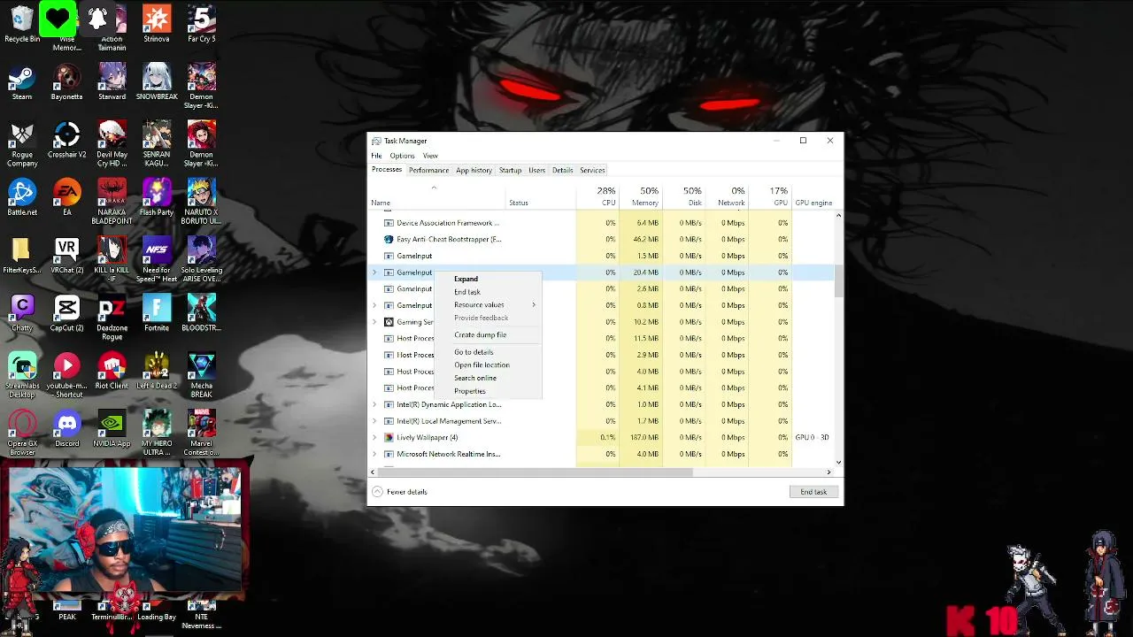Switch to the Services tab
Screen dimensions: 1133x637
[592, 170]
